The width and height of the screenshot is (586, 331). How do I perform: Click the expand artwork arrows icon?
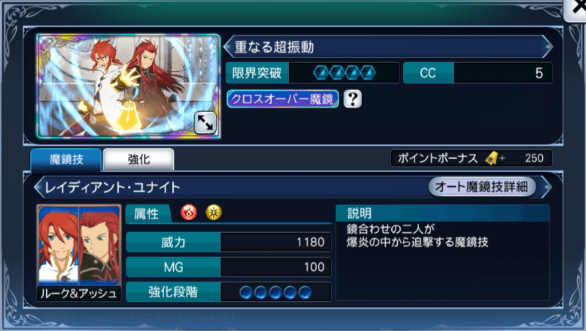[205, 122]
